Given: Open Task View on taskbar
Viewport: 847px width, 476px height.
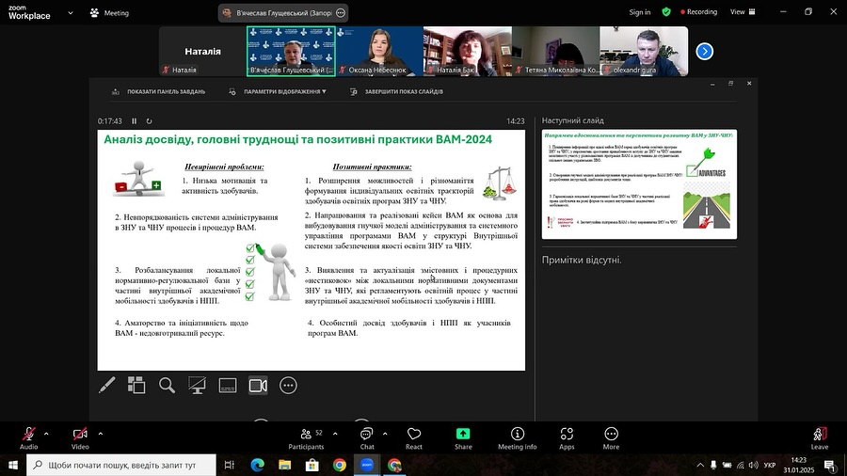Looking at the screenshot, I should (x=229, y=465).
